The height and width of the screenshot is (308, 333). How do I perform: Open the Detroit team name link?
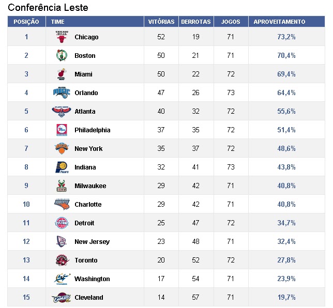(x=84, y=223)
